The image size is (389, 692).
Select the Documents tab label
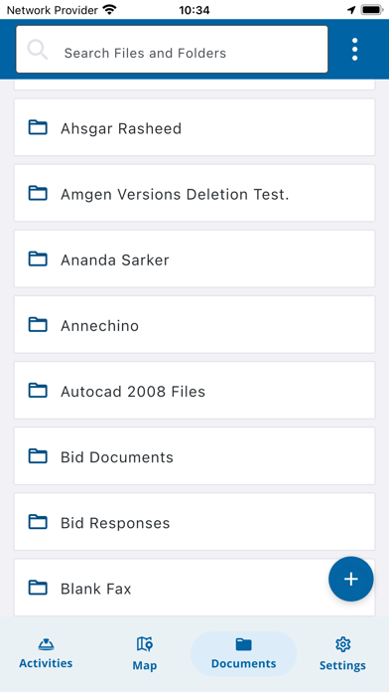tap(243, 663)
